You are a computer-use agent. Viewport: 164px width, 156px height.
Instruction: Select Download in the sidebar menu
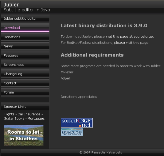pos(12,28)
